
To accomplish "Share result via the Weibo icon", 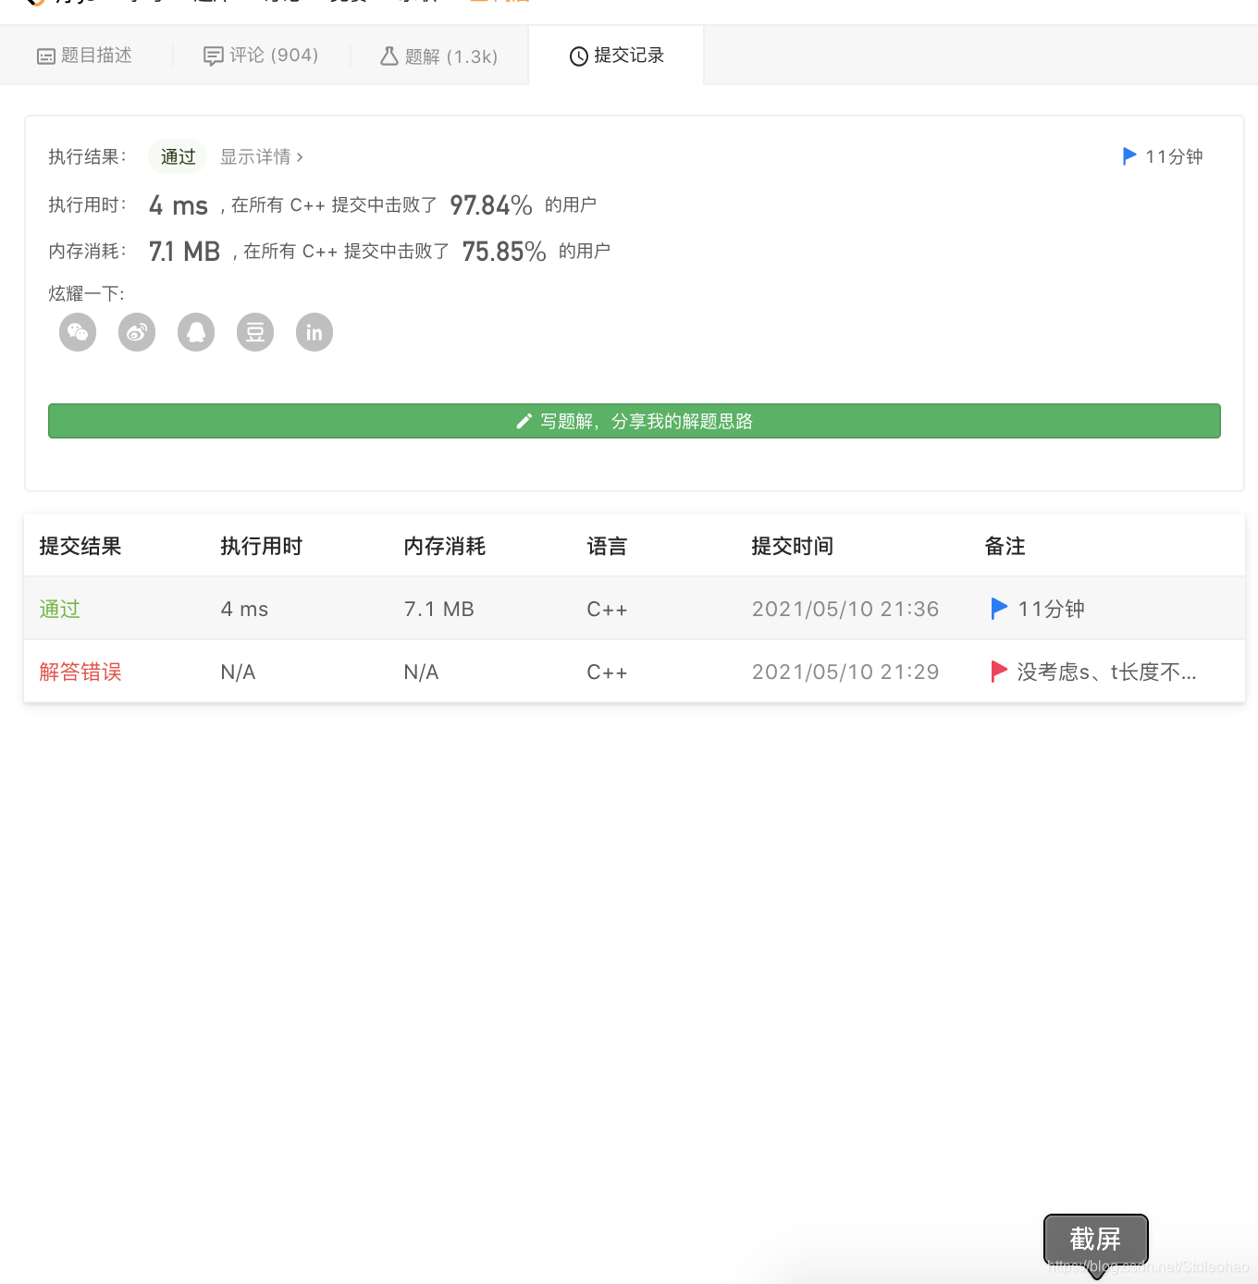I will point(136,332).
